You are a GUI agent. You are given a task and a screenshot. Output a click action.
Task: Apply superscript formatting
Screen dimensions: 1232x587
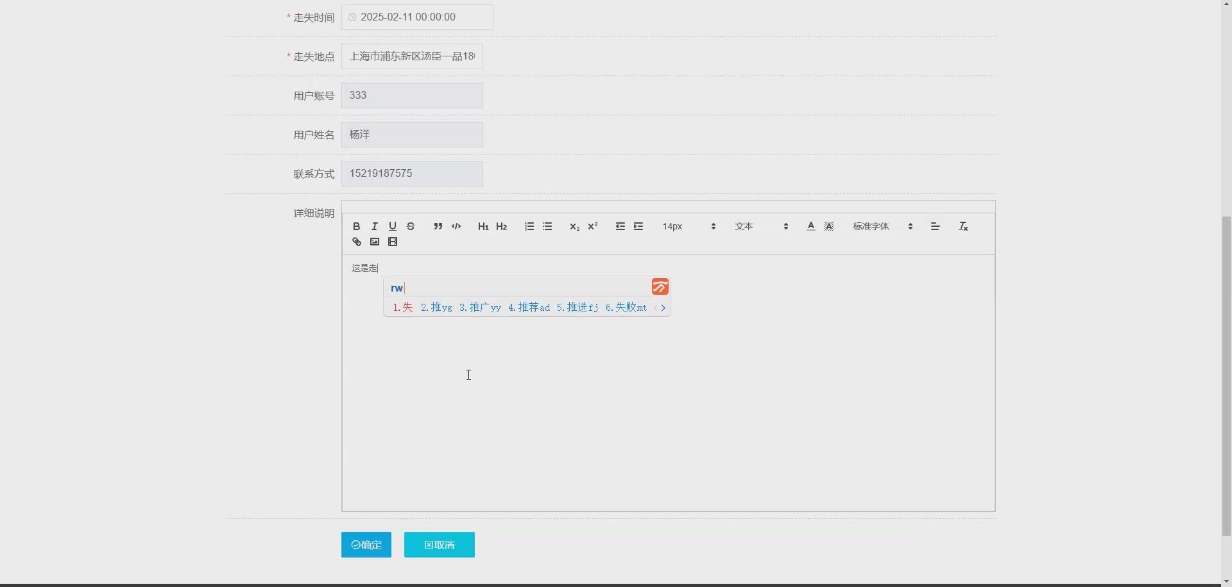[x=592, y=226]
